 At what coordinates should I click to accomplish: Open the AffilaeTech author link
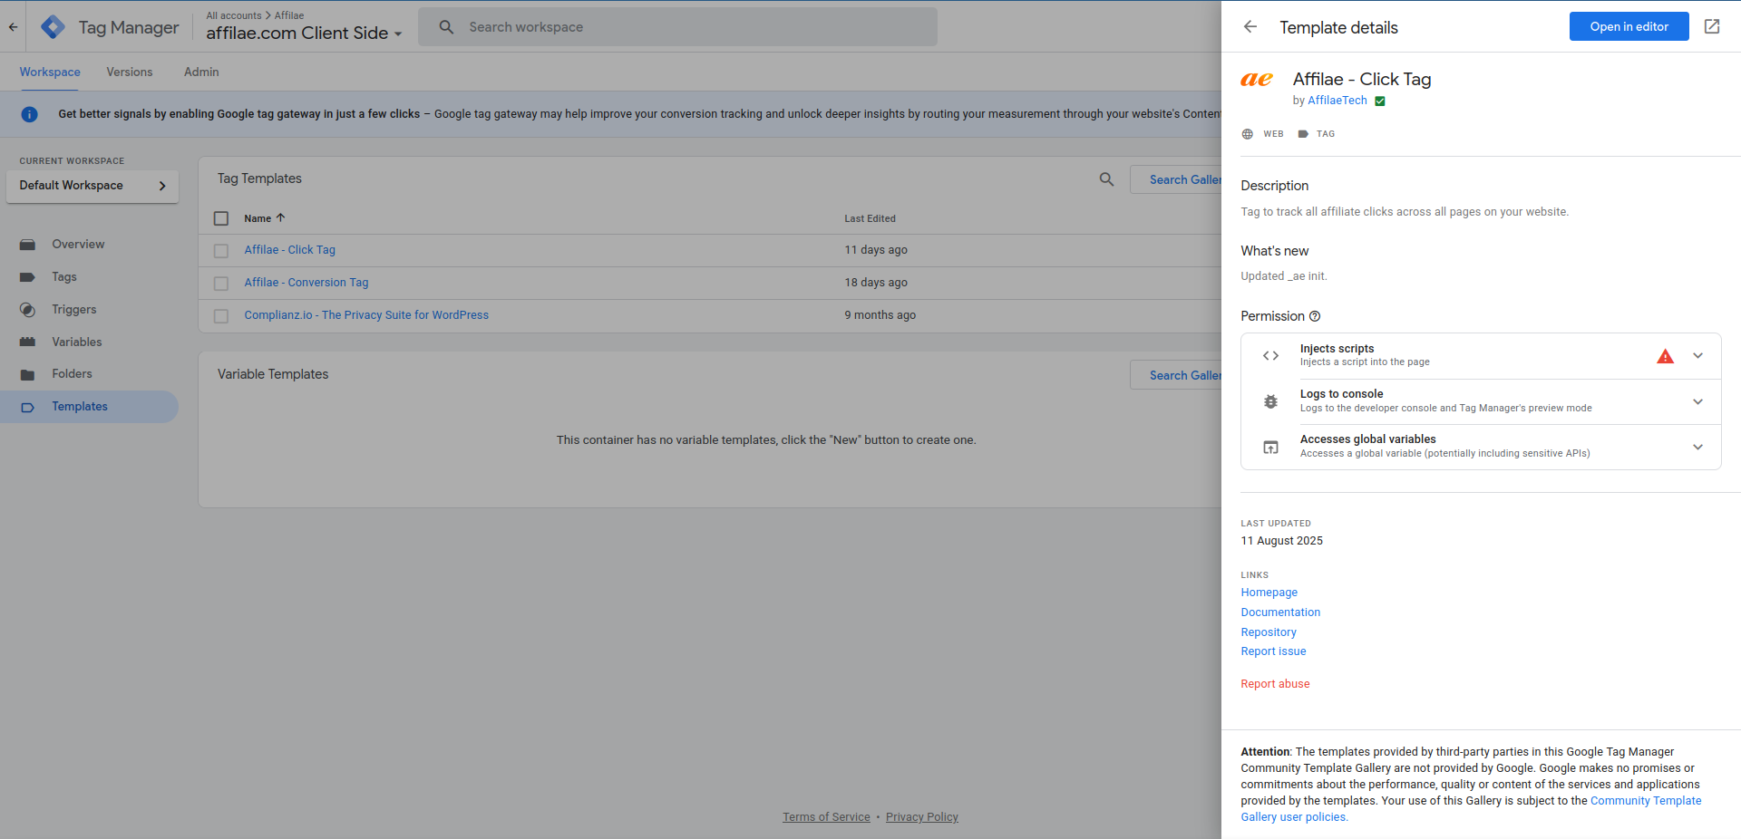1337,101
